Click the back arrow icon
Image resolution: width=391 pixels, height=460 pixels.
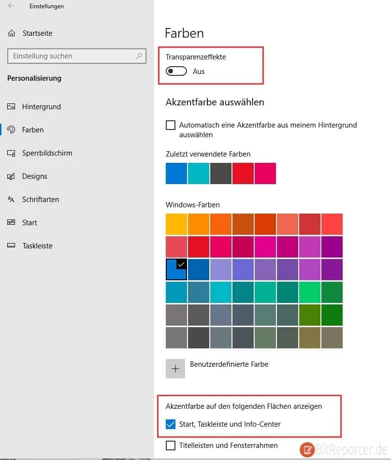(11, 6)
